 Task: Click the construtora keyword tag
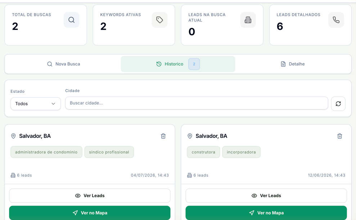(203, 152)
